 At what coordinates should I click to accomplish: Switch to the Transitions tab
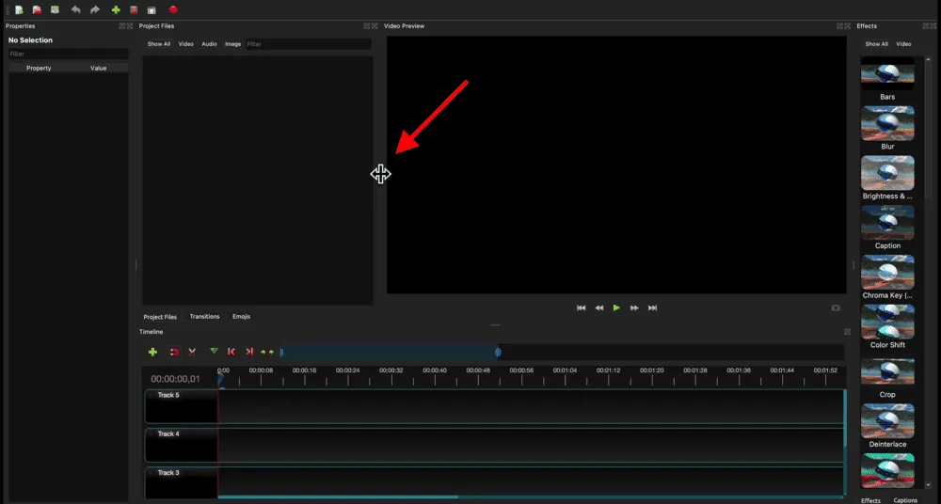tap(204, 317)
